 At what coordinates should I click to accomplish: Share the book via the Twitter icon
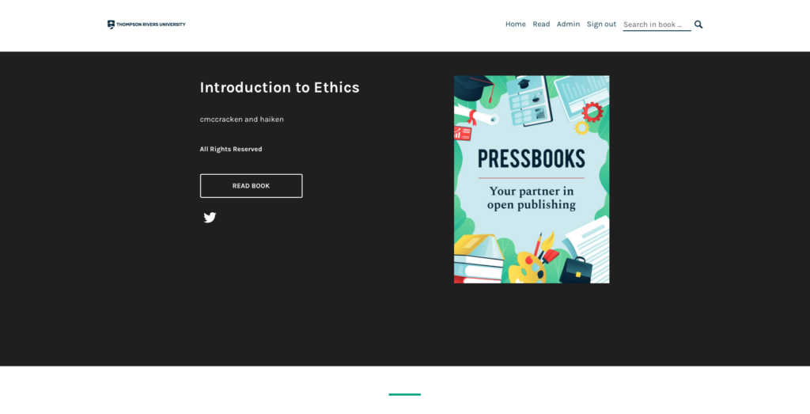[x=210, y=218]
